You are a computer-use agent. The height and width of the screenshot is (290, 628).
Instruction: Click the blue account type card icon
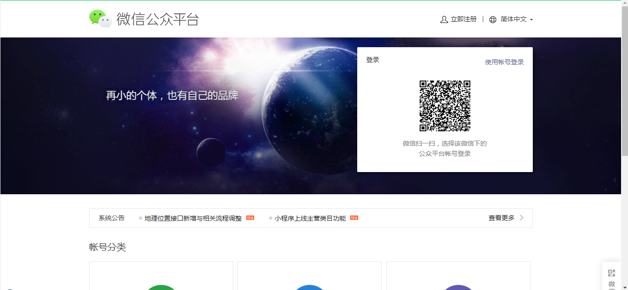tap(310, 288)
